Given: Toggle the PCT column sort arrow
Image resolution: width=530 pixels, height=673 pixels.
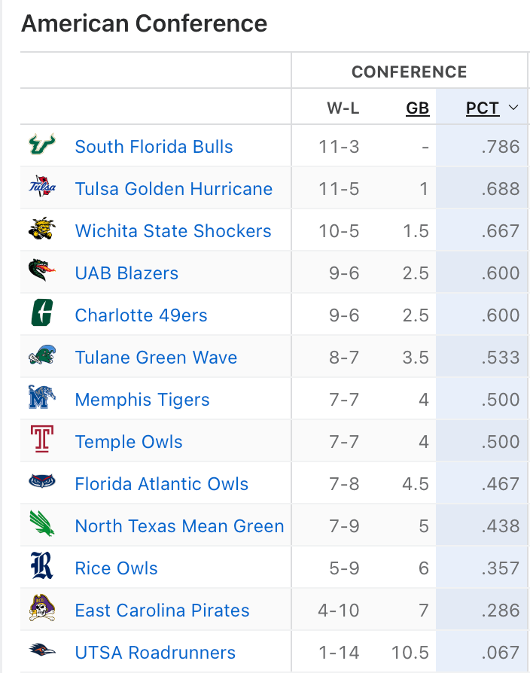Looking at the screenshot, I should [x=514, y=108].
